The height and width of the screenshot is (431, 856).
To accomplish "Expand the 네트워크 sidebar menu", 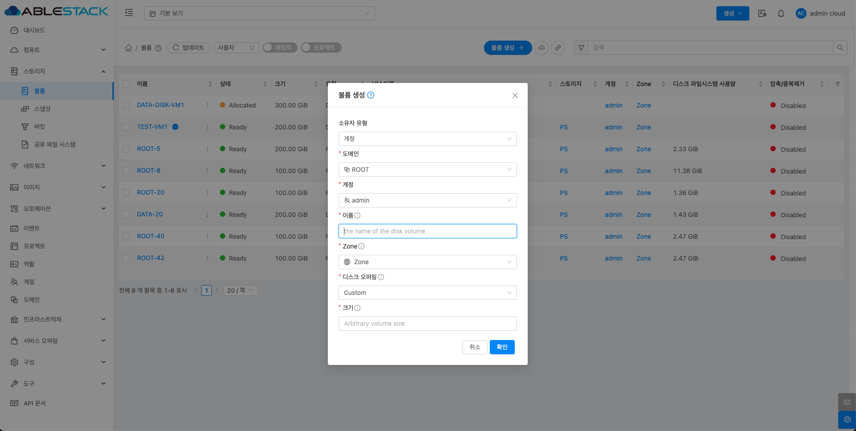I will point(57,166).
